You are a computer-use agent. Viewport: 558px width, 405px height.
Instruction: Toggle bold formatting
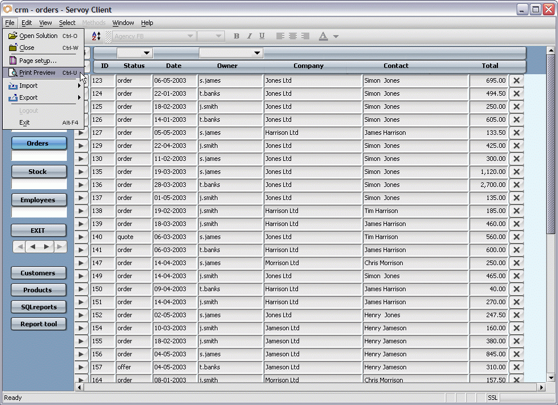236,36
